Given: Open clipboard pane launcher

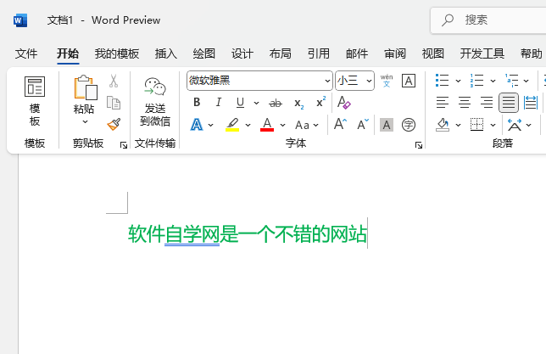Looking at the screenshot, I should [x=124, y=144].
